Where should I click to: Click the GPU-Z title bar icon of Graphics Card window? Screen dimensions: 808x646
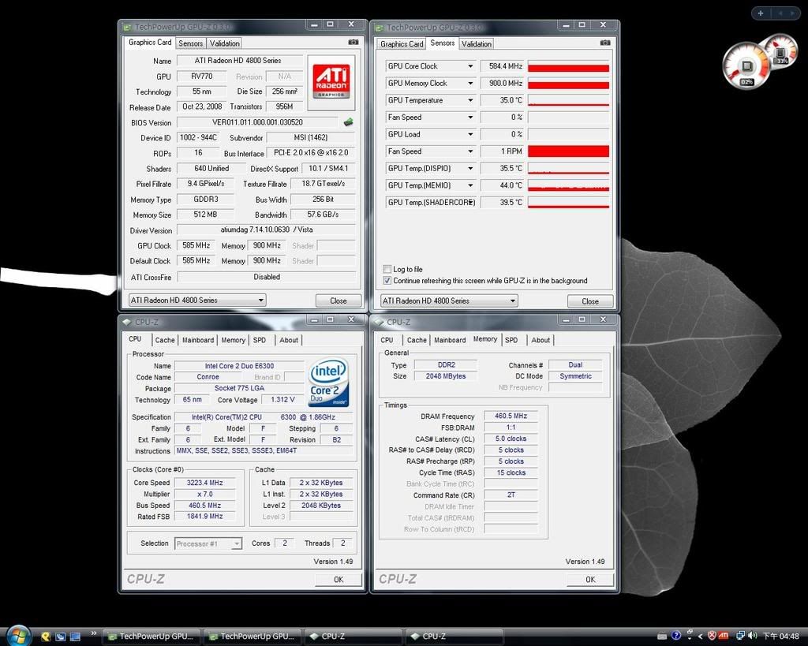point(127,27)
